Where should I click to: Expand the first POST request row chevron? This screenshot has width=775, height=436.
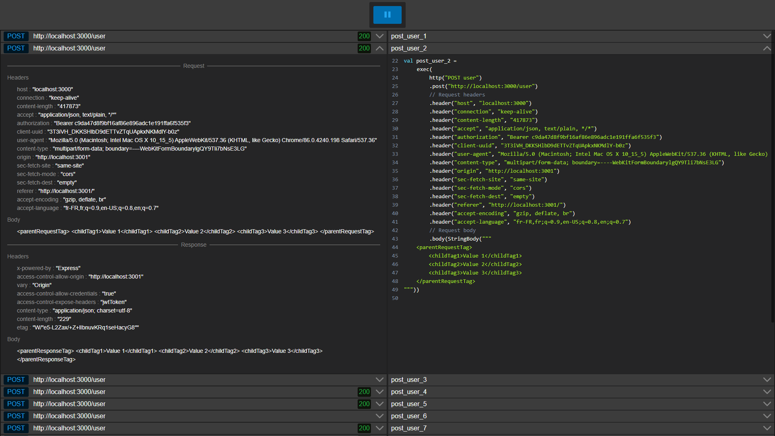click(x=379, y=36)
